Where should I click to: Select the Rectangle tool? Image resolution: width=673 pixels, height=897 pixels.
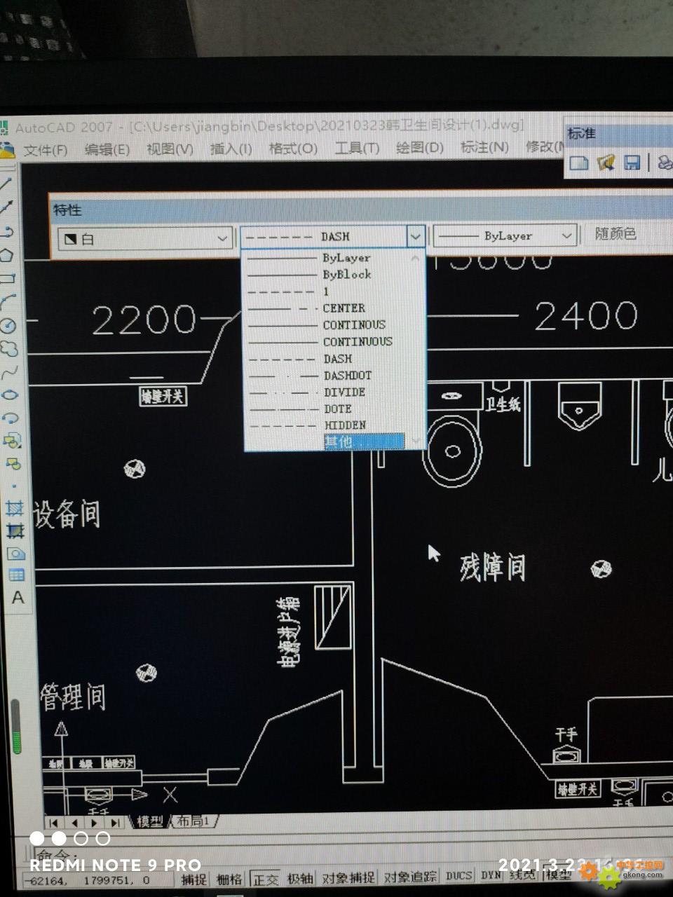(8, 278)
